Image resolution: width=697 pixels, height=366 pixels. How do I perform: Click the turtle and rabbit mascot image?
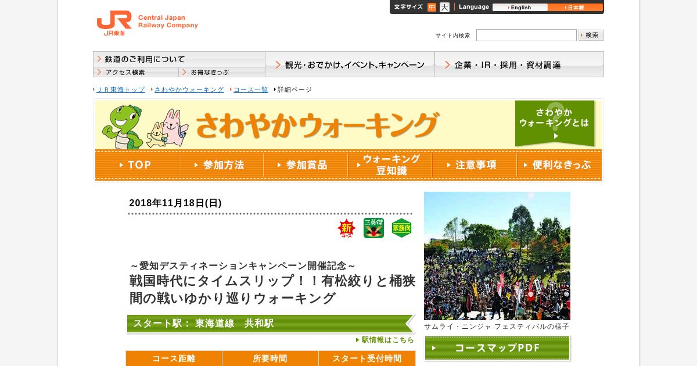[x=145, y=127]
